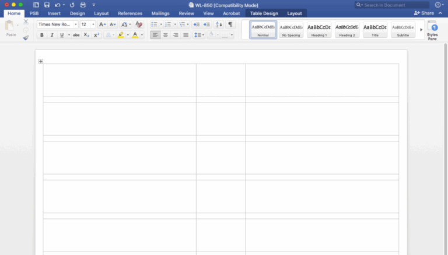The width and height of the screenshot is (448, 255).
Task: Select Center paragraph alignment
Action: pyautogui.click(x=166, y=35)
